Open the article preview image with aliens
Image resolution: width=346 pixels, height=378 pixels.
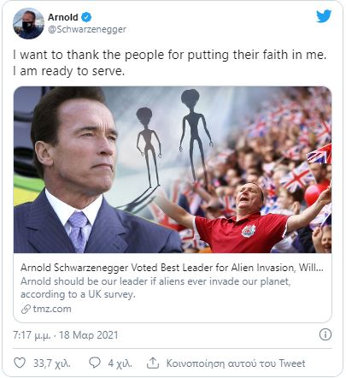click(173, 169)
